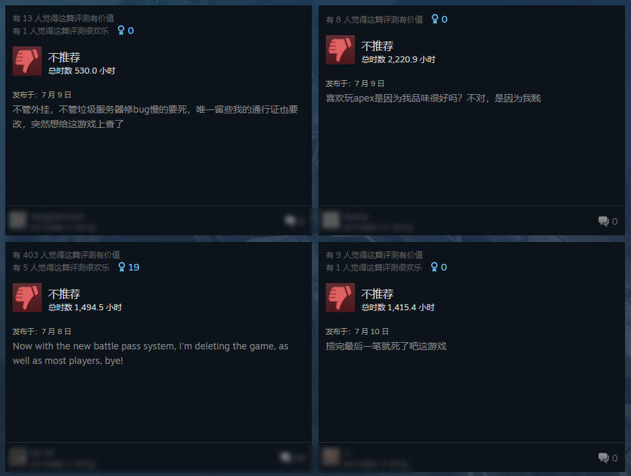Open 不推荐 title of 2,220.9 hours review
Image resolution: width=631 pixels, height=476 pixels.
pyautogui.click(x=377, y=46)
